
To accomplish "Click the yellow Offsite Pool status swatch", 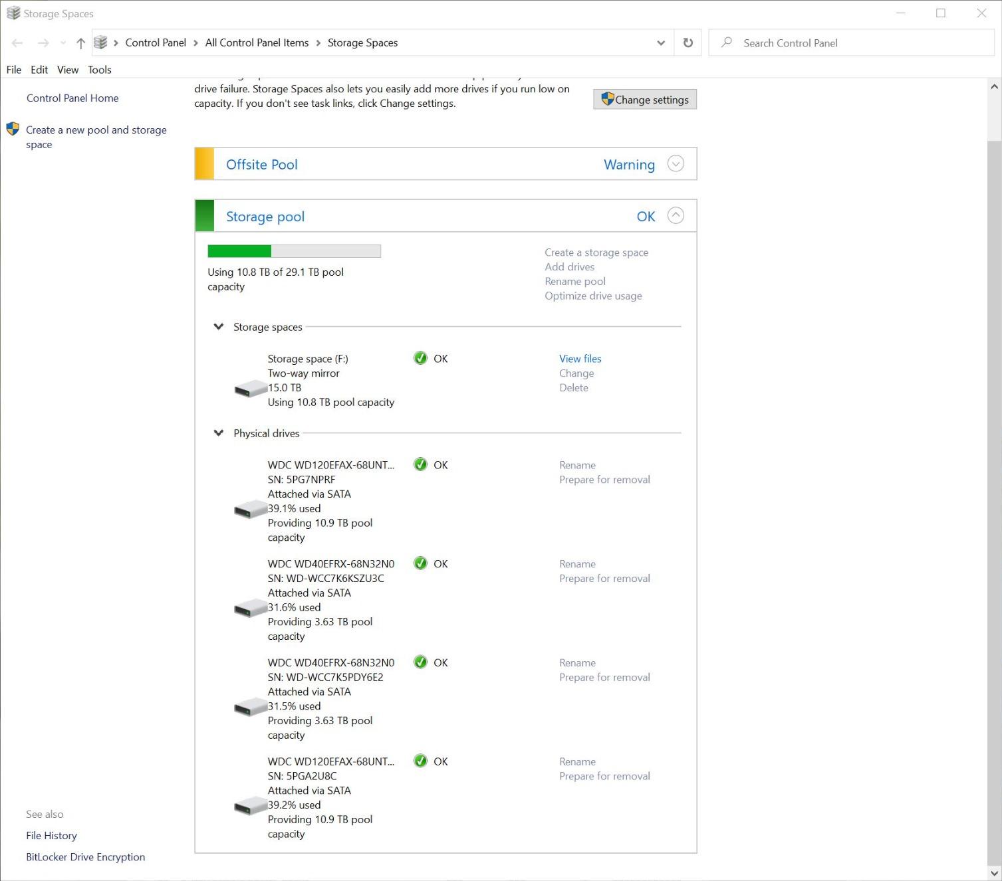I will [x=205, y=163].
